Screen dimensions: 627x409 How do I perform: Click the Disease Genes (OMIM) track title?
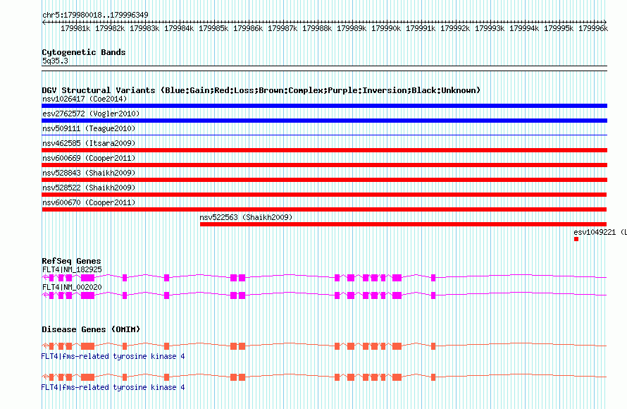(x=91, y=329)
